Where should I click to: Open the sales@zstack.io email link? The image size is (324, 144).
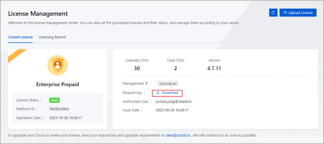(178, 135)
